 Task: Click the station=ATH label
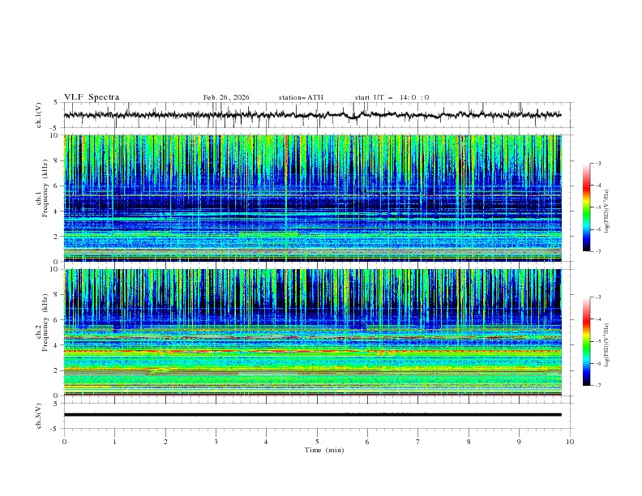(x=301, y=97)
